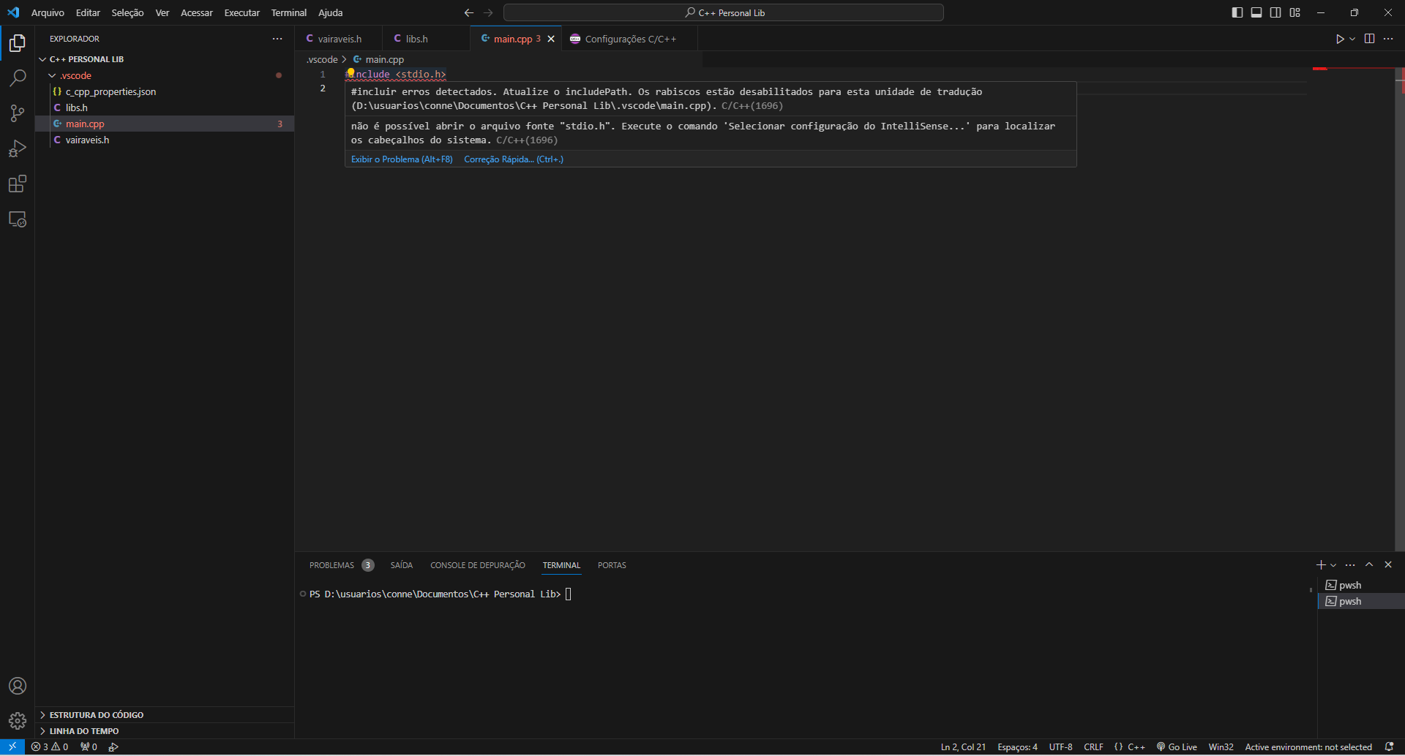Open the Terminal menu
The width and height of the screenshot is (1405, 756).
288,12
